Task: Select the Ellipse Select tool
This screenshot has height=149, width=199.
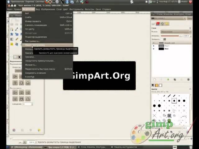Action: point(16,24)
